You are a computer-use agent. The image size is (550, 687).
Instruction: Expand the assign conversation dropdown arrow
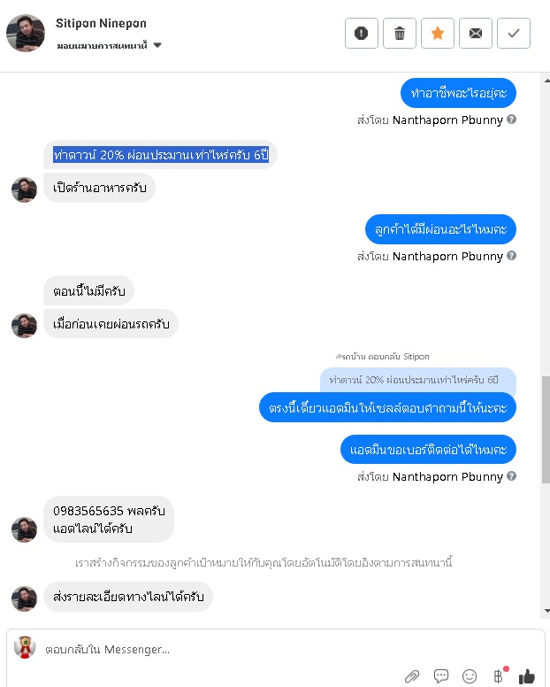point(157,45)
